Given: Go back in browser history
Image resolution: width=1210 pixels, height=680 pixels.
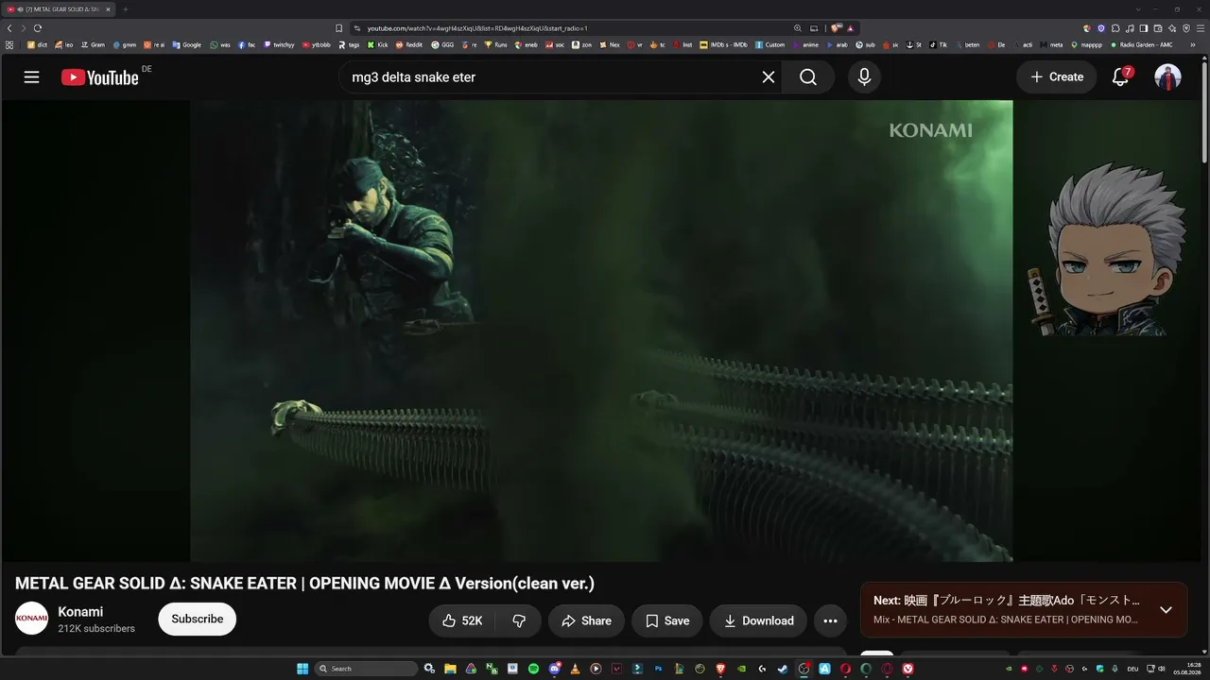Looking at the screenshot, I should 9,28.
